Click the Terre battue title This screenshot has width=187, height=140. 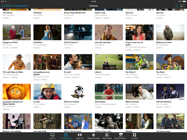pyautogui.click(x=100, y=102)
